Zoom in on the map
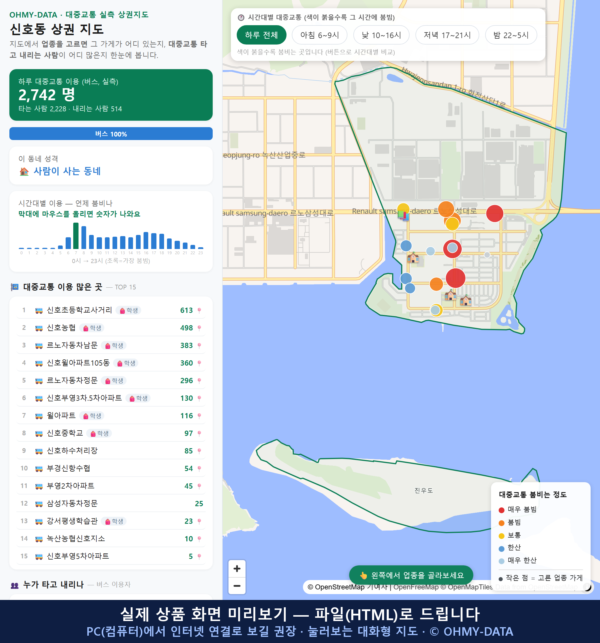 237,569
